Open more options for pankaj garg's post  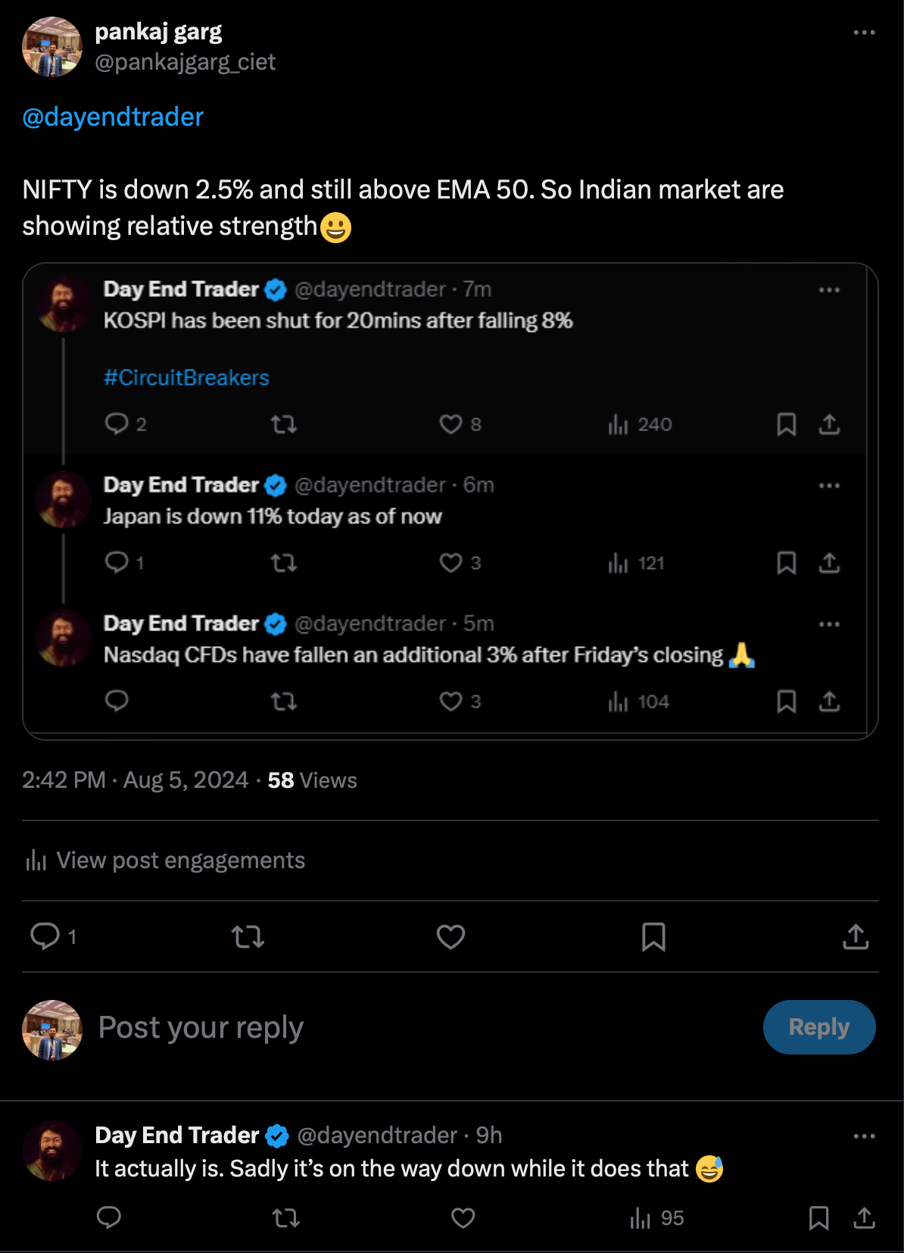coord(864,33)
